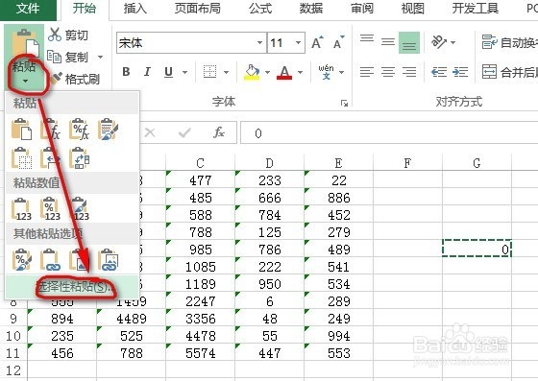
Task: Toggle underline formatting
Action: 168,72
